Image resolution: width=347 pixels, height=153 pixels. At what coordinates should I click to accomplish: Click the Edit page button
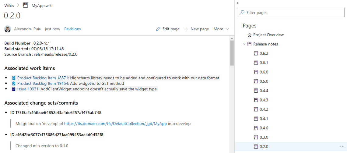[x=168, y=29]
